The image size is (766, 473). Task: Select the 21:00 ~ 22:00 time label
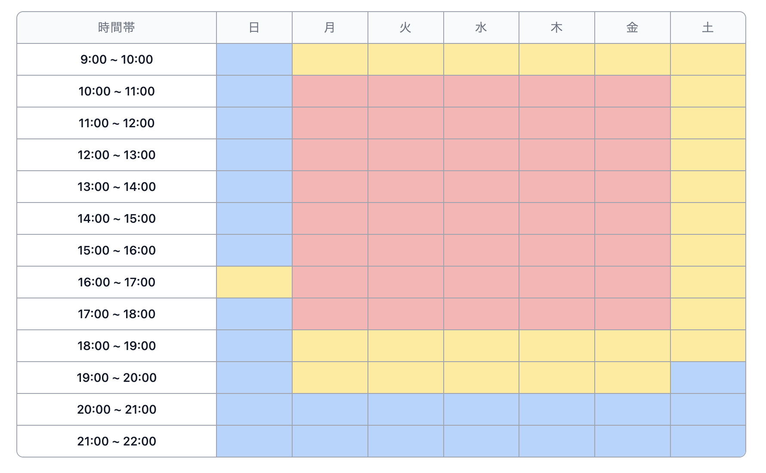point(117,441)
